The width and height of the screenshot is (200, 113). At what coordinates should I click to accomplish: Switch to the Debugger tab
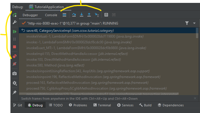30,15
